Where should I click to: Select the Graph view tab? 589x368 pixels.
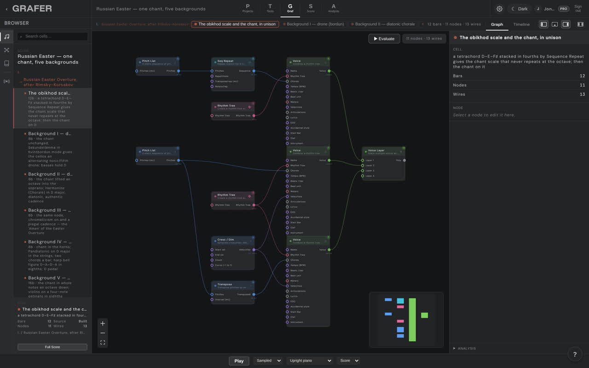tap(497, 24)
